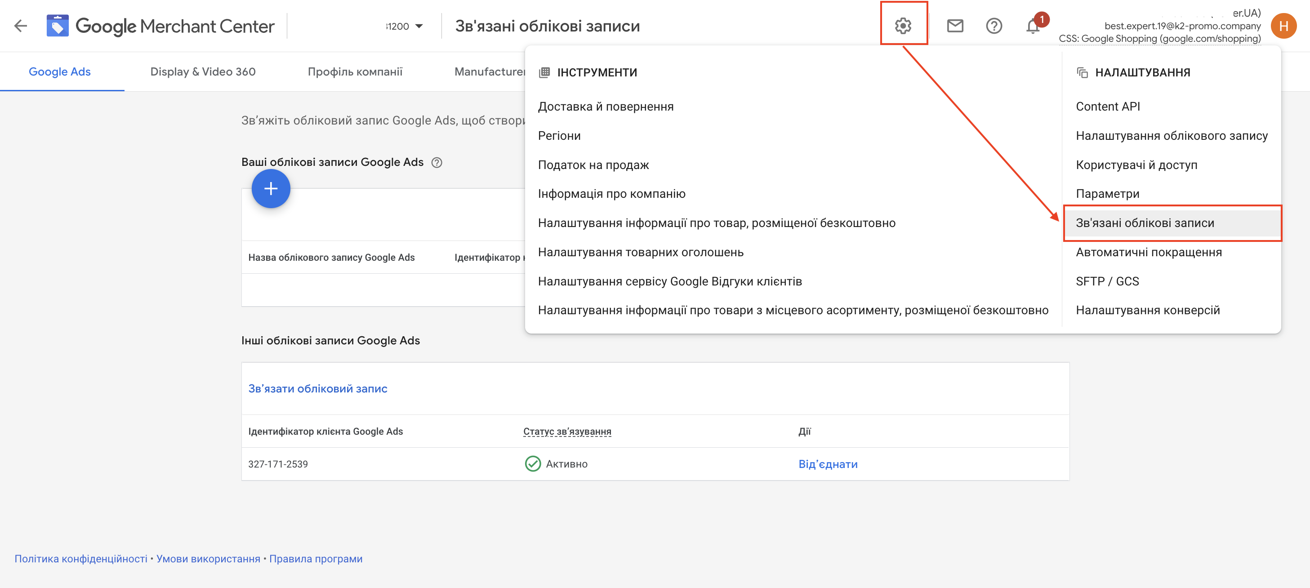This screenshot has width=1310, height=588.
Task: Expand the account ID dropdown arrow
Action: point(419,26)
